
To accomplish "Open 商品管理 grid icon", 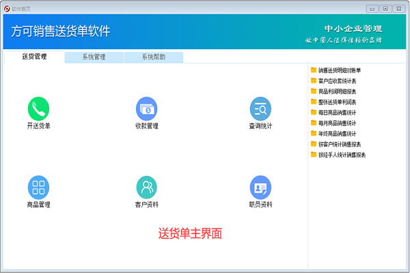I will (38, 187).
